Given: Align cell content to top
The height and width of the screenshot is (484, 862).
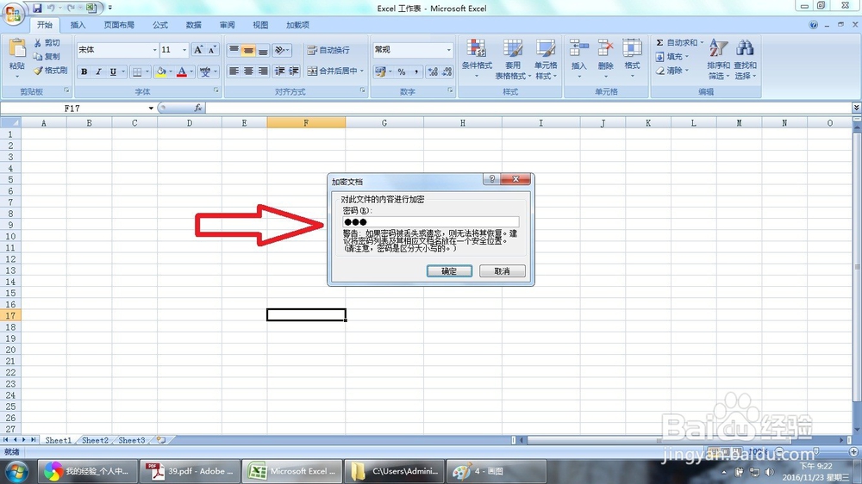Looking at the screenshot, I should click(x=234, y=50).
